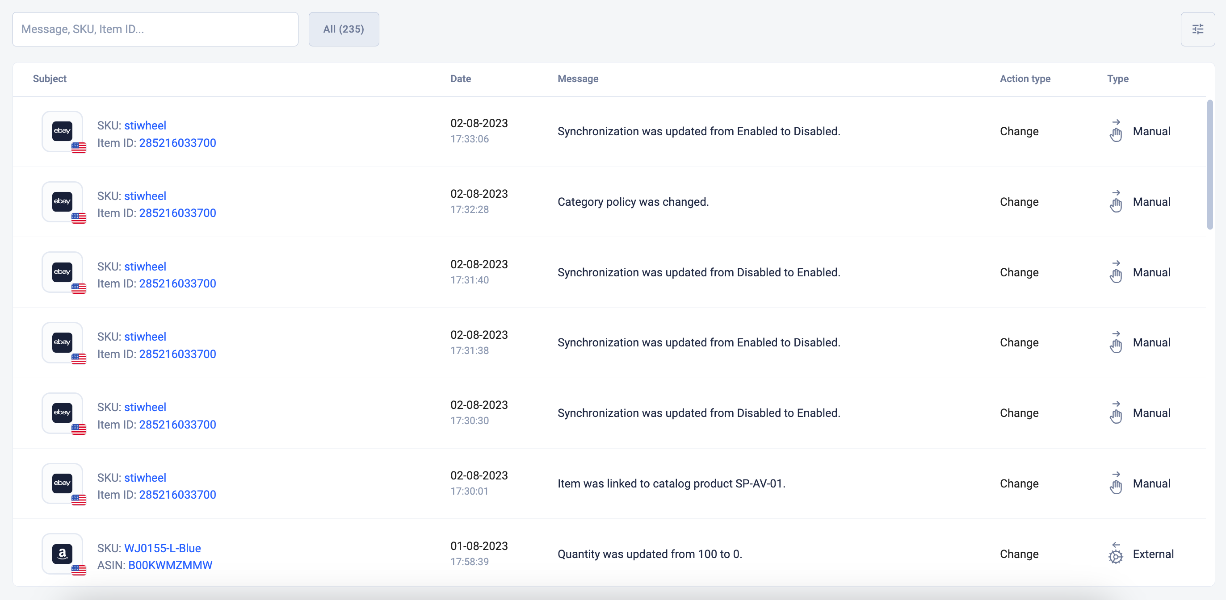Screen dimensions: 1226x600
Task: Focus the Message, SKU, Item ID search field
Action: point(155,29)
